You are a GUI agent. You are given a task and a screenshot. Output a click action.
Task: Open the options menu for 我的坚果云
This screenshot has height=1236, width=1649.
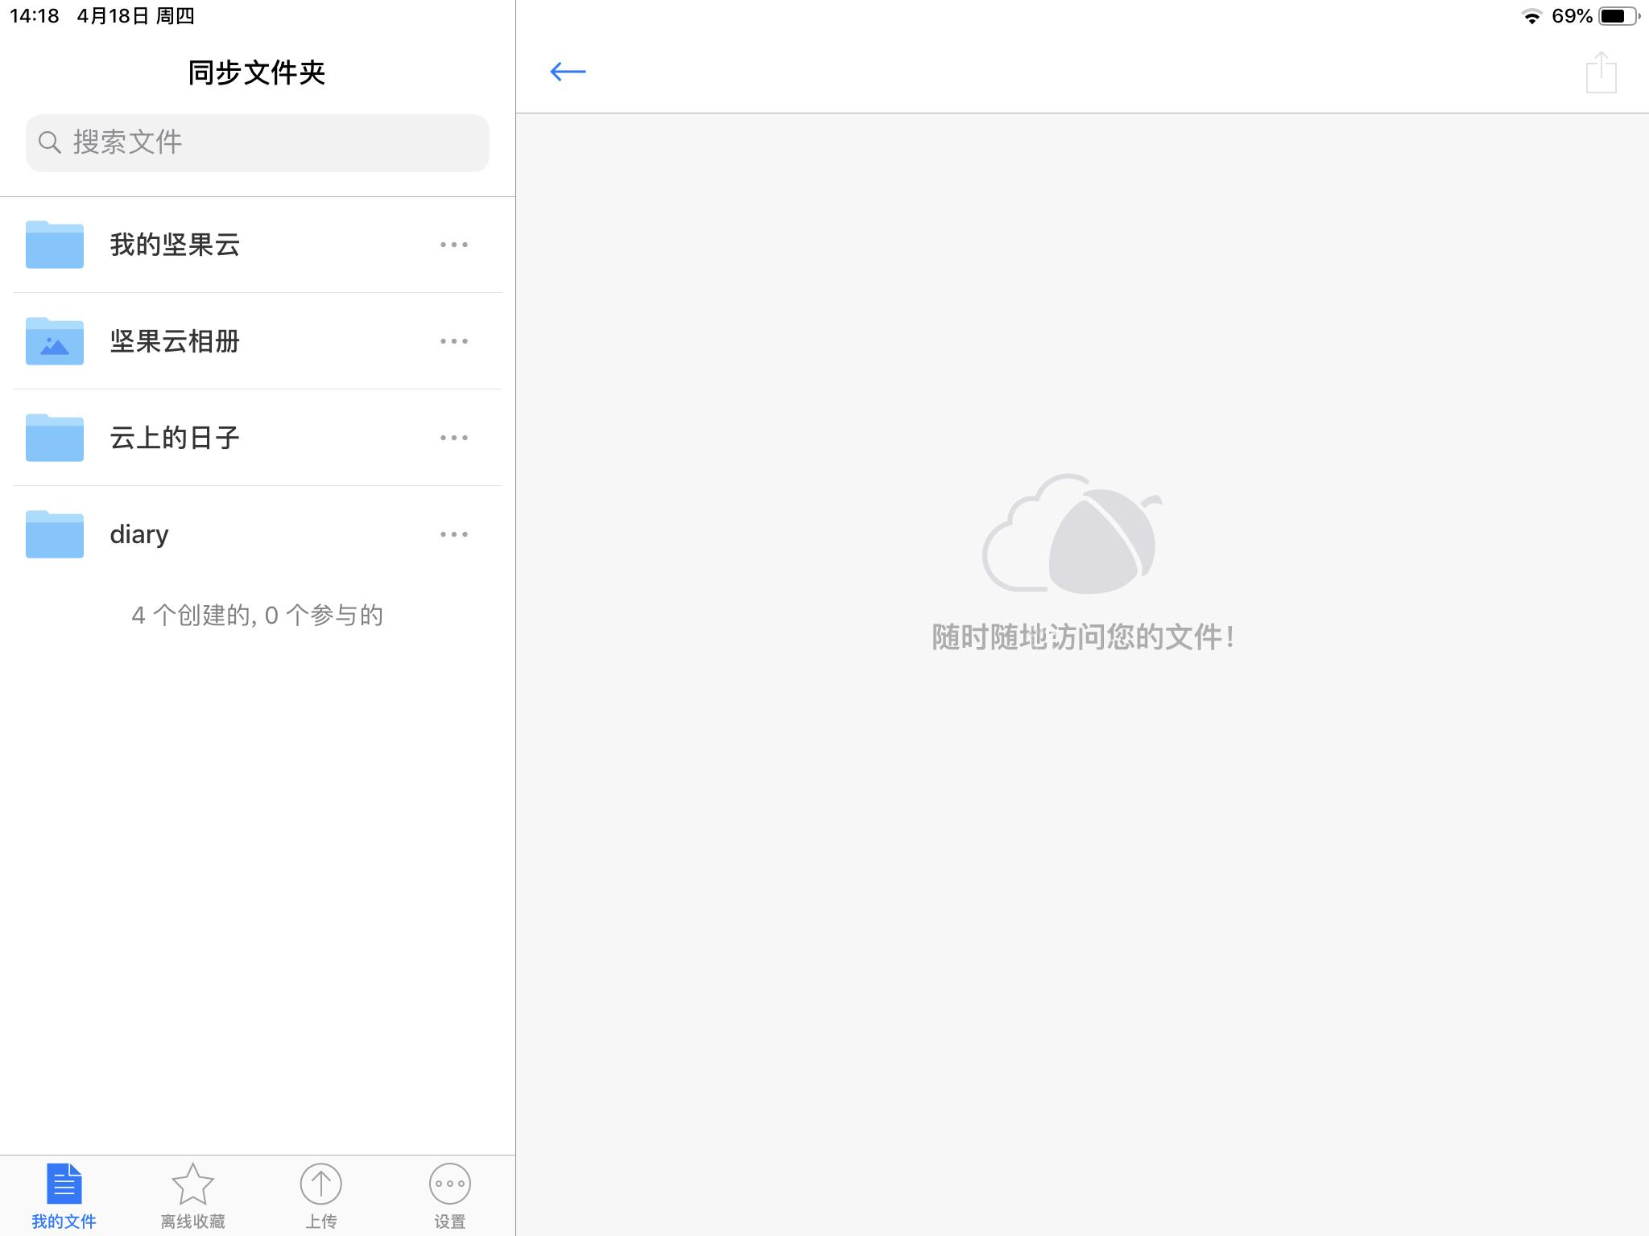[453, 245]
